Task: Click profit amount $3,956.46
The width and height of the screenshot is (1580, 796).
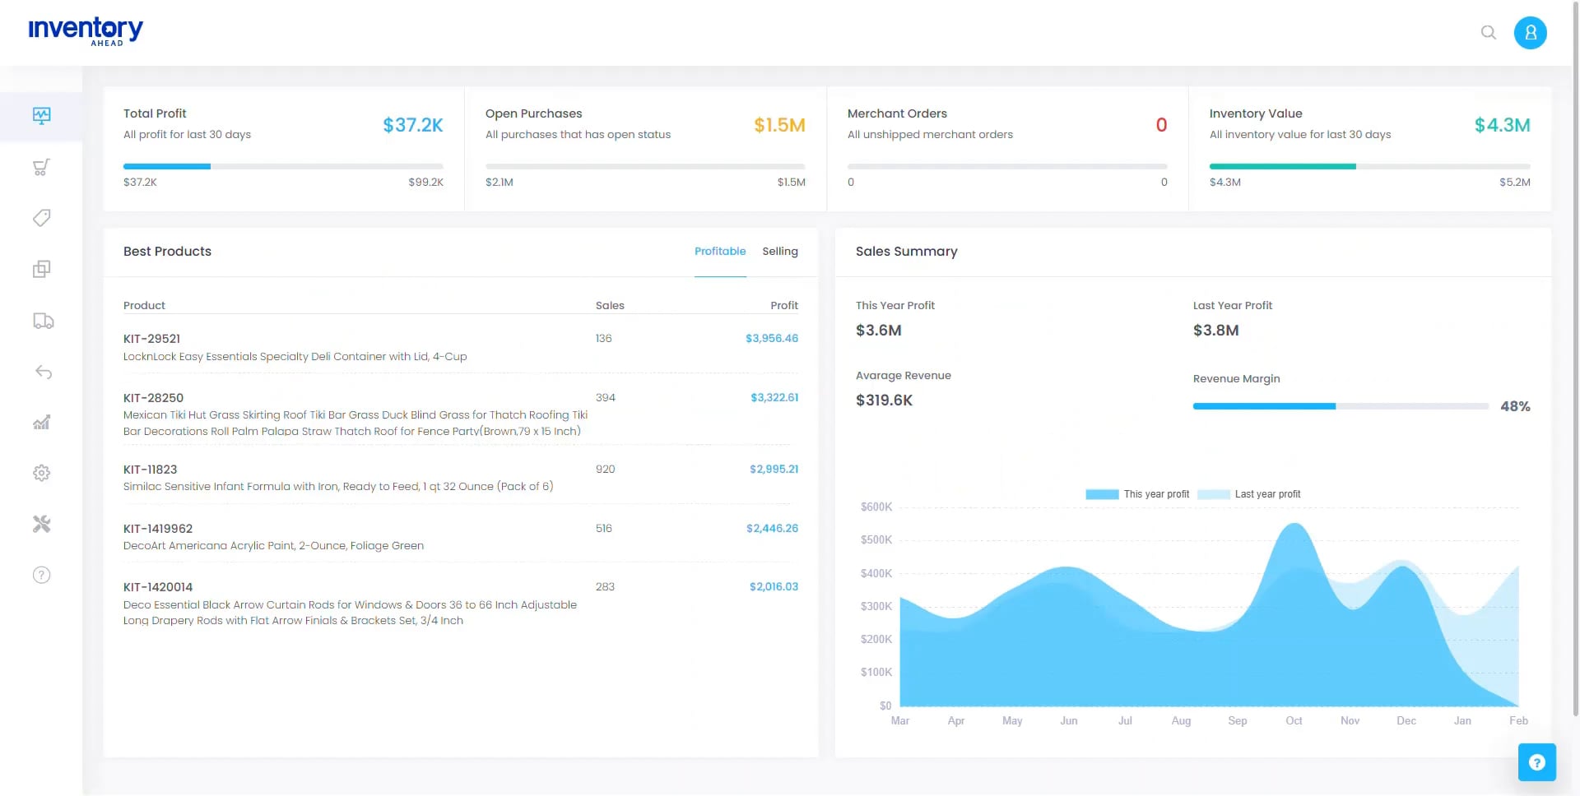Action: [772, 339]
